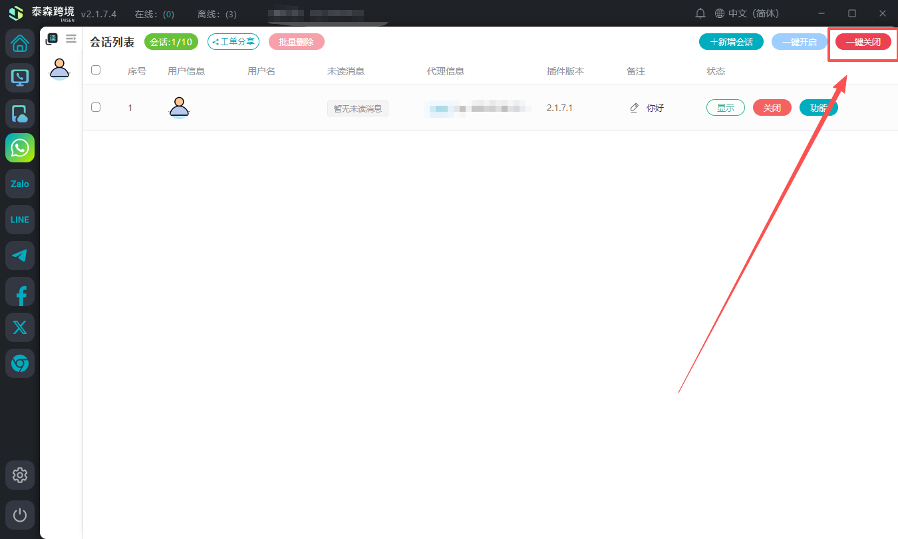Open the 中文（简体）language dropdown
Viewport: 898px width, 539px height.
pos(747,13)
